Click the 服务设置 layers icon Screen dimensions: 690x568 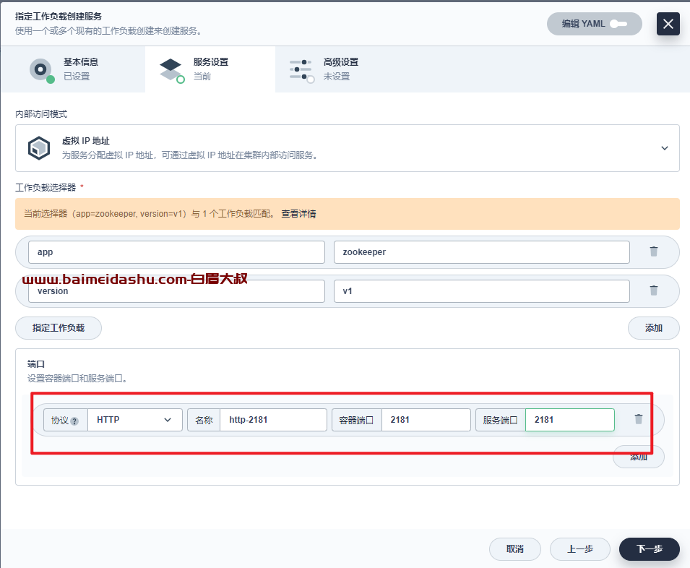tap(171, 70)
